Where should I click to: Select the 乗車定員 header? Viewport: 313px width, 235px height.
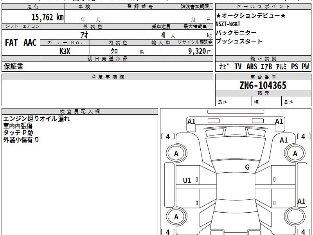click(161, 26)
